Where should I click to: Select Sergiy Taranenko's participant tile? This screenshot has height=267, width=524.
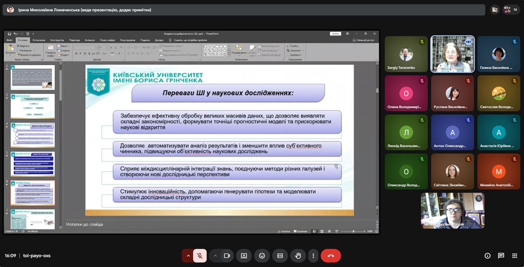tap(406, 54)
